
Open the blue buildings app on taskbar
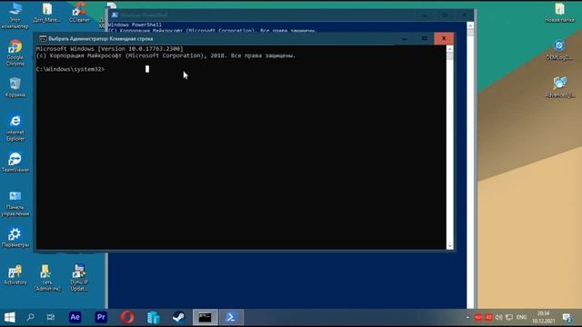point(153,317)
